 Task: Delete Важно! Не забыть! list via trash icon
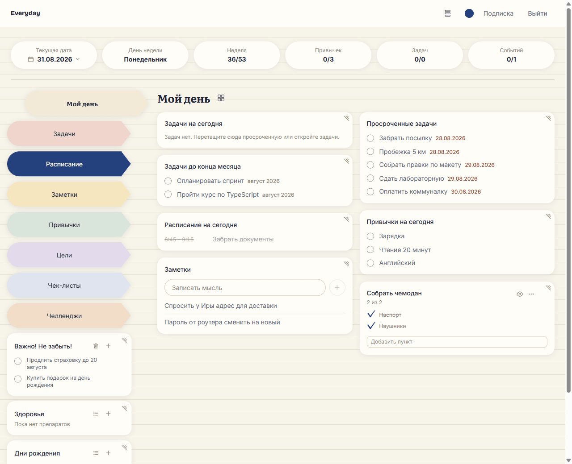coord(96,346)
